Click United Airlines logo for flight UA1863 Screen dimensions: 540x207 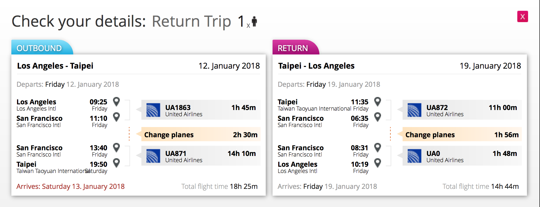point(153,110)
